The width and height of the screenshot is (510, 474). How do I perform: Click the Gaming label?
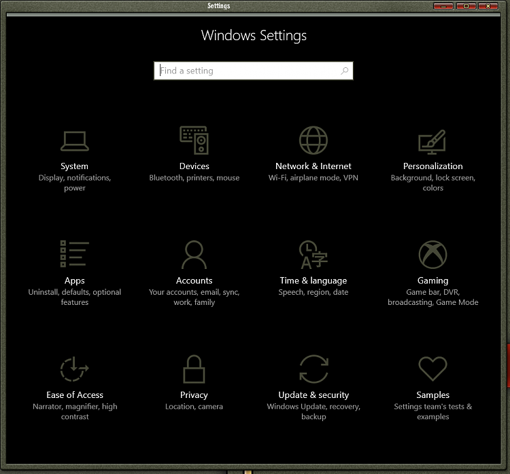pyautogui.click(x=433, y=280)
